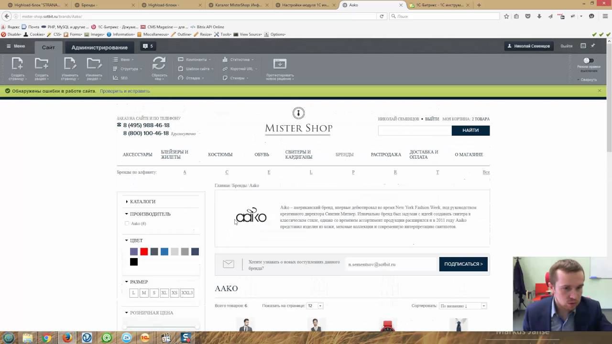Click the Проверить и исправить link
The width and height of the screenshot is (612, 344).
(125, 91)
